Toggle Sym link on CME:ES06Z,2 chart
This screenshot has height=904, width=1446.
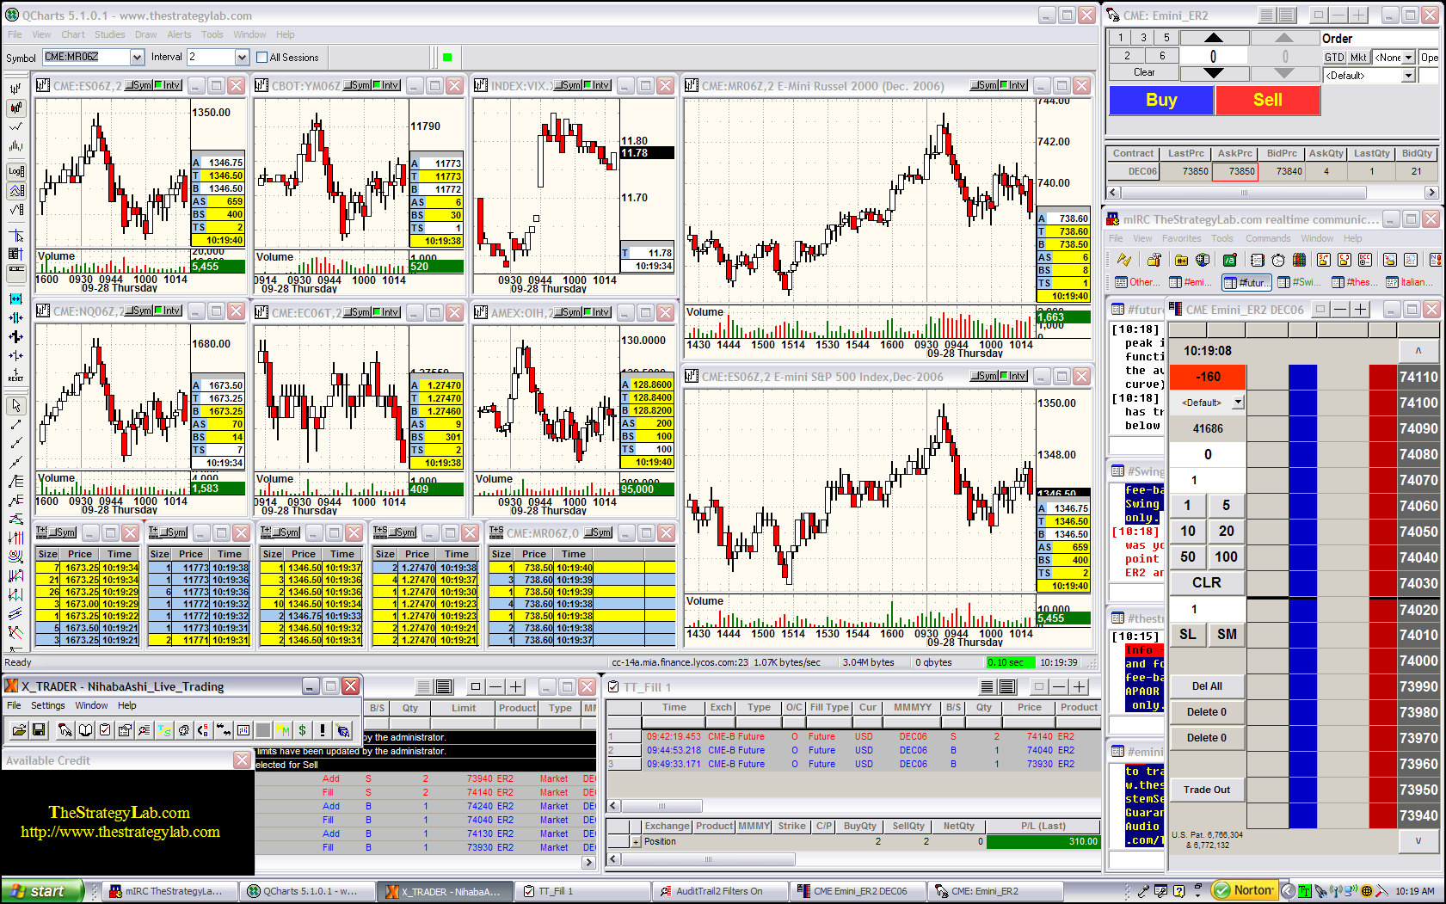(138, 85)
